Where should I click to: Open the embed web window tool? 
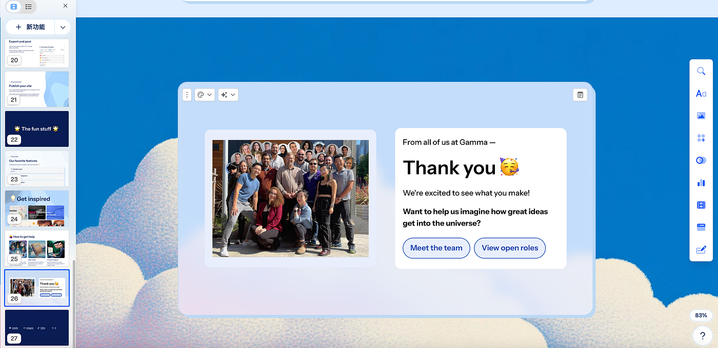click(x=701, y=227)
